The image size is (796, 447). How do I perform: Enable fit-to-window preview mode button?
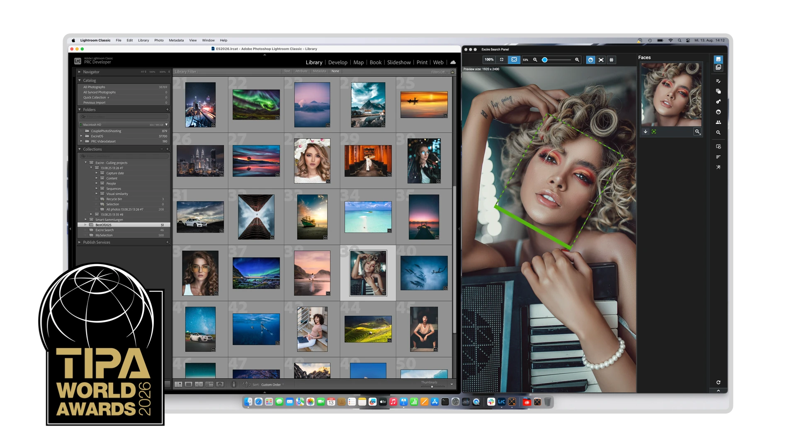(x=514, y=60)
